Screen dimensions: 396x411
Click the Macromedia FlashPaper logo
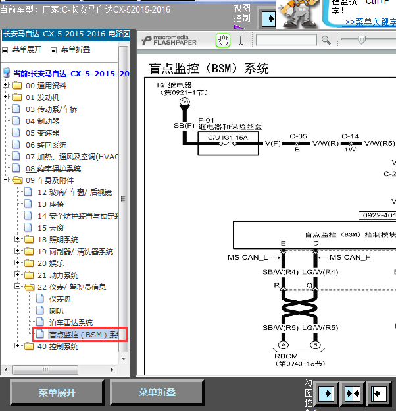point(169,40)
